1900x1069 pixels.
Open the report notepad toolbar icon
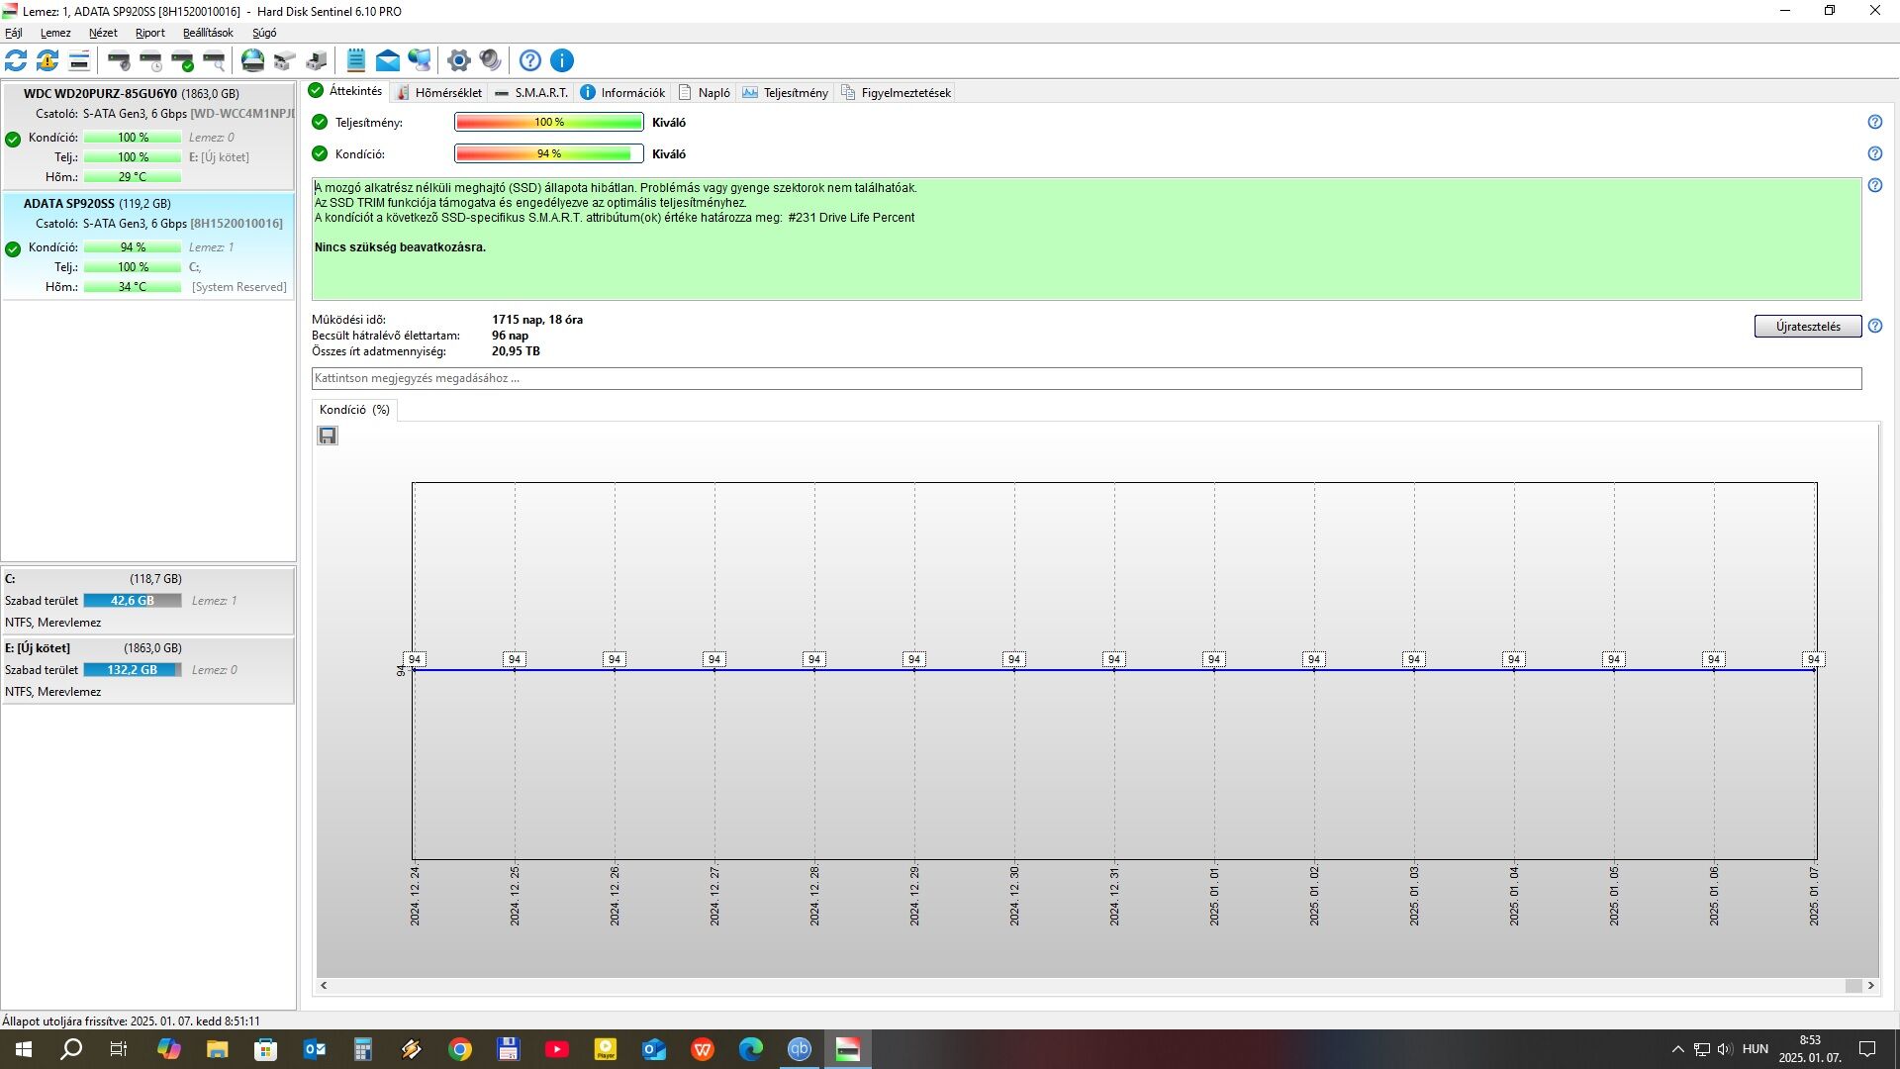356,60
